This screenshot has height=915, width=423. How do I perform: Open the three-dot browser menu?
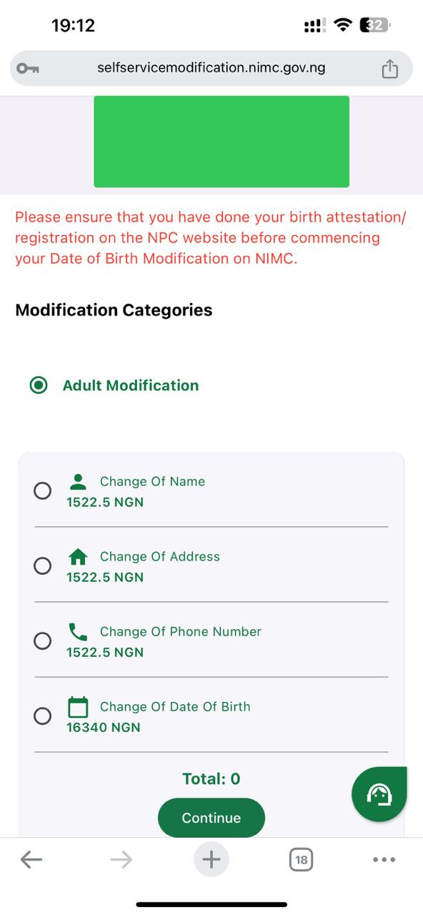(384, 859)
